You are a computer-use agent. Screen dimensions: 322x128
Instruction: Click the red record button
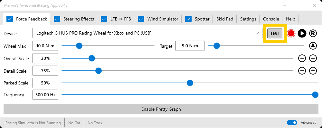tap(291, 33)
